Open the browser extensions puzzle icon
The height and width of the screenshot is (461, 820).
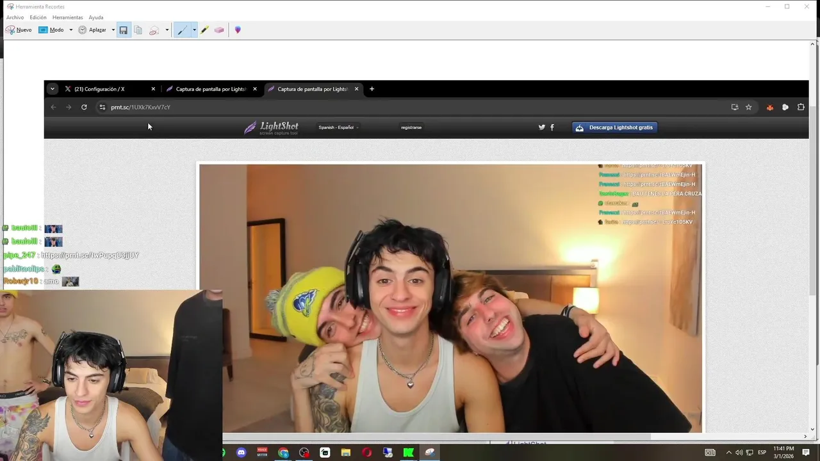(x=801, y=107)
